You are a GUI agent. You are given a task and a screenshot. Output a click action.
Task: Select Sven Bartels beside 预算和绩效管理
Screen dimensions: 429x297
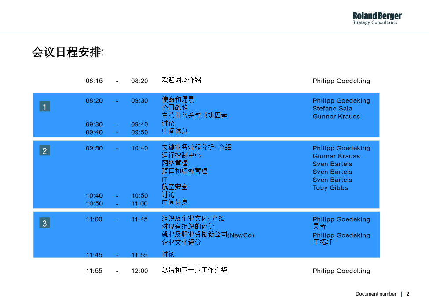pyautogui.click(x=332, y=172)
